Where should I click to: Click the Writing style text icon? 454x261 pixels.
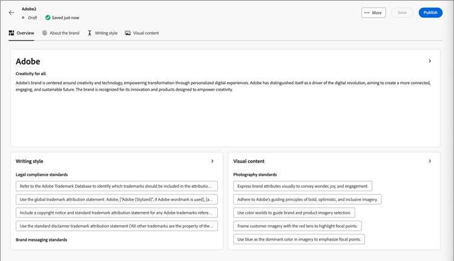tap(90, 33)
